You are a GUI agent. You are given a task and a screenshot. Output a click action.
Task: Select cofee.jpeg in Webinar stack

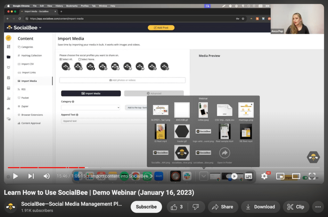coord(203,110)
